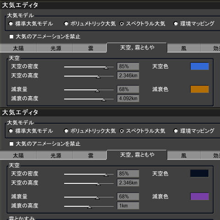Select 環境マッピング radio in upper editor
Screen dimensions: 220x220
(176, 24)
